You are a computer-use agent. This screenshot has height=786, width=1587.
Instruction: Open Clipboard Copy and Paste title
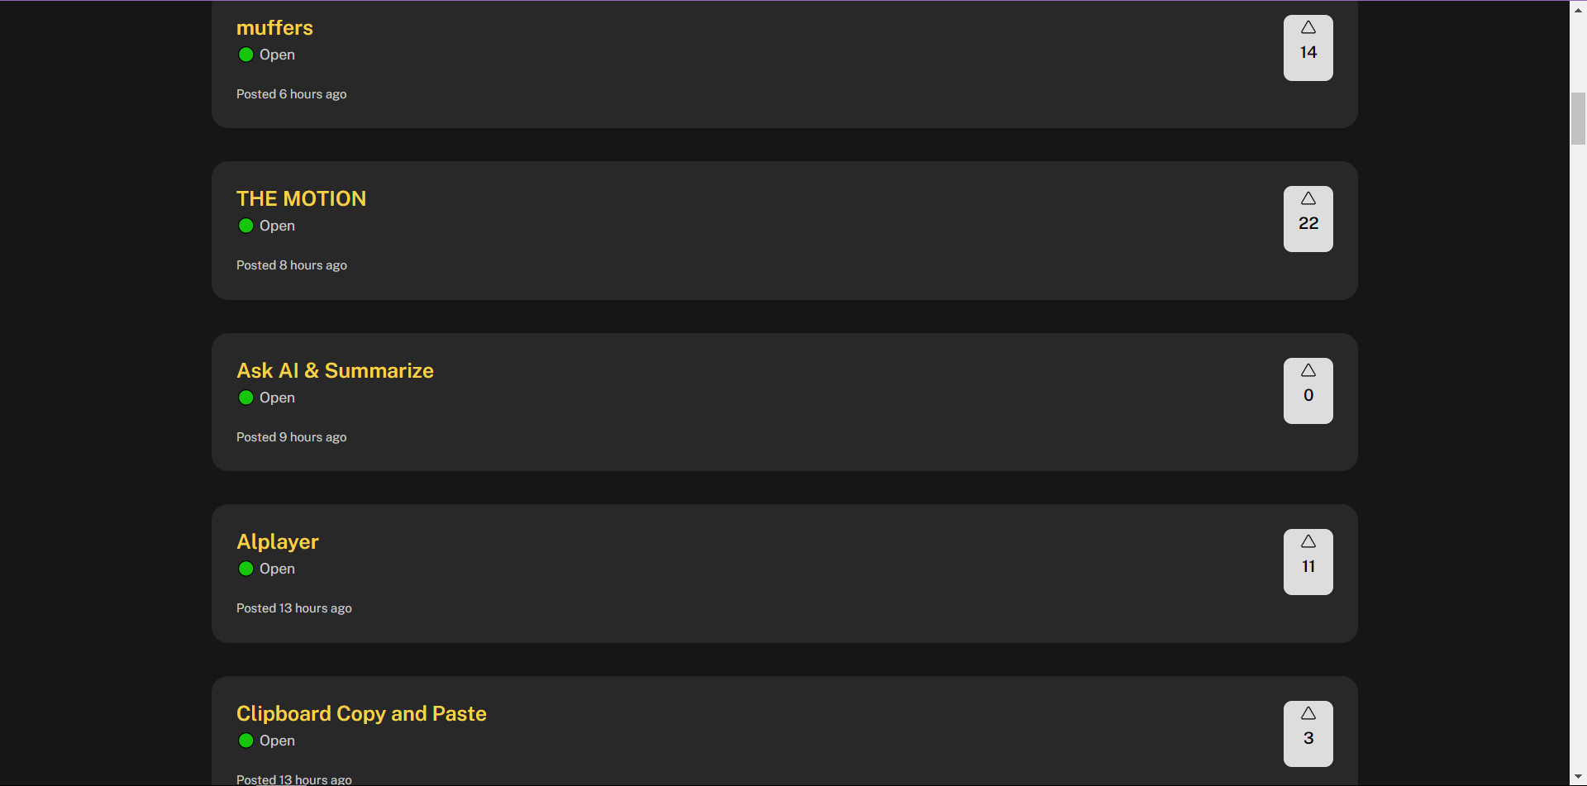361,714
